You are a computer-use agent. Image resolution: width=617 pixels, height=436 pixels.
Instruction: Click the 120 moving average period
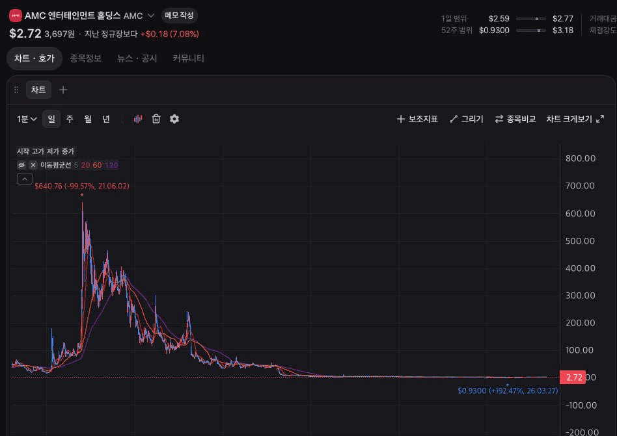pos(111,165)
